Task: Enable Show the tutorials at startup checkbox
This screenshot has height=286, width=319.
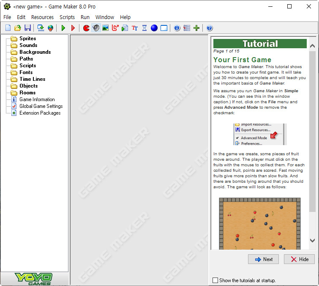Action: [215, 280]
